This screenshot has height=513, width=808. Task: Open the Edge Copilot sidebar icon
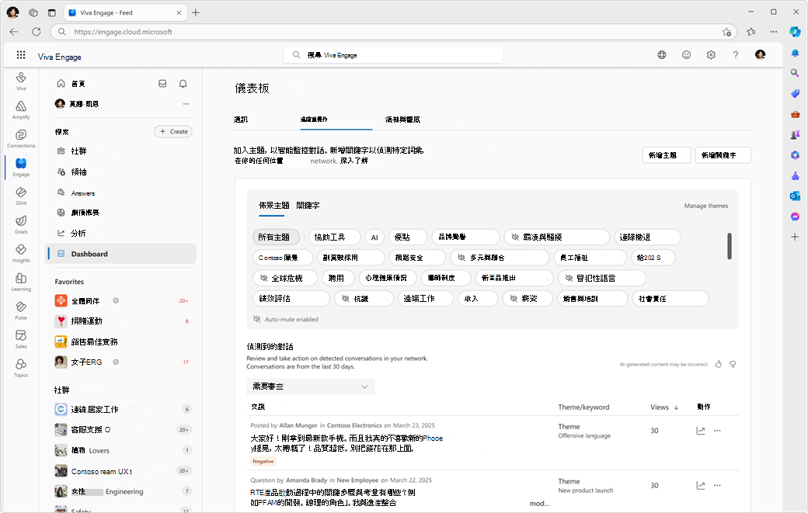tap(795, 31)
